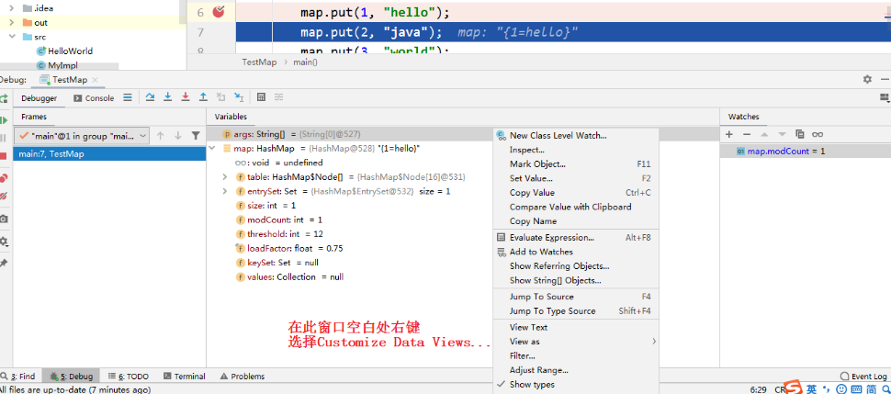Click the Trace Current Stream Chain icon
This screenshot has width=891, height=394.
(x=278, y=97)
